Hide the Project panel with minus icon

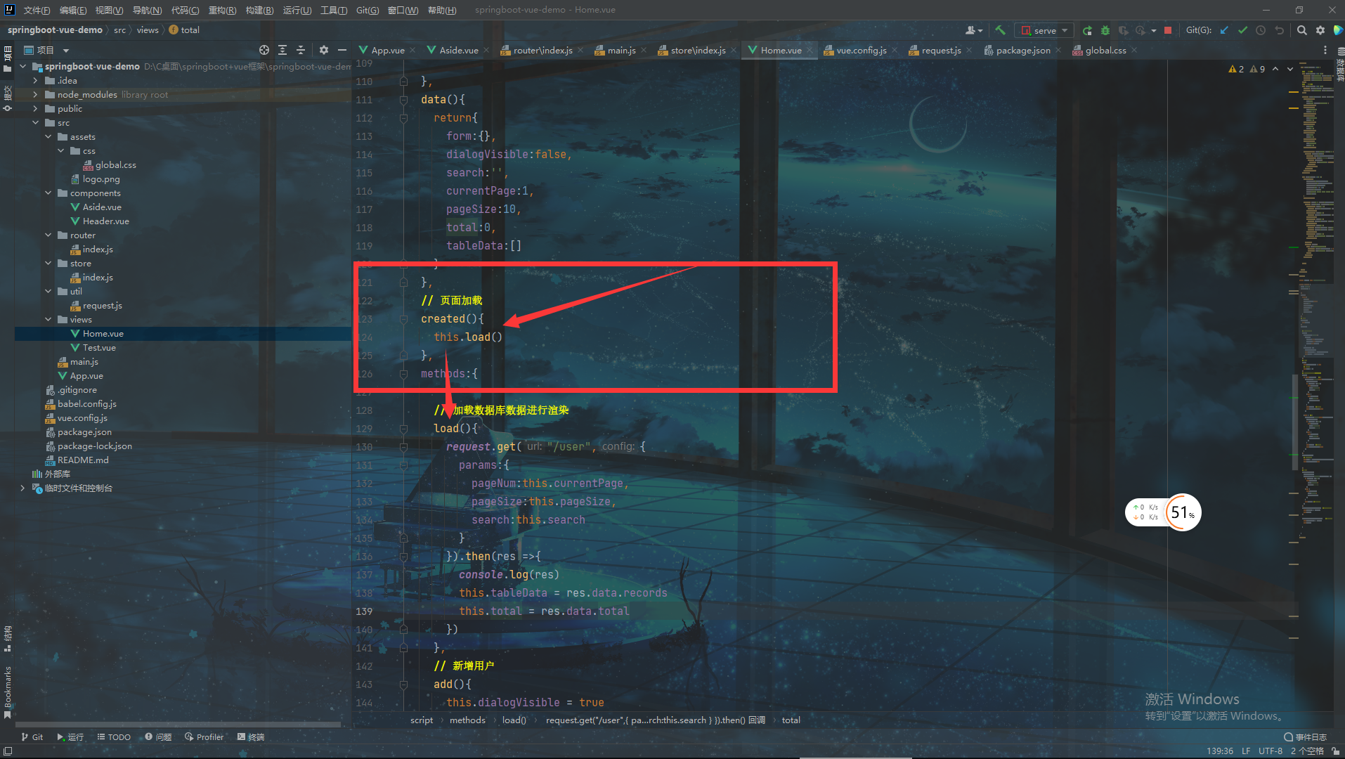[342, 50]
